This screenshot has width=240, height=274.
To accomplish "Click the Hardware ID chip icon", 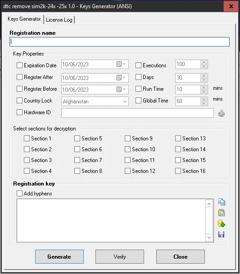I will 222,113.
